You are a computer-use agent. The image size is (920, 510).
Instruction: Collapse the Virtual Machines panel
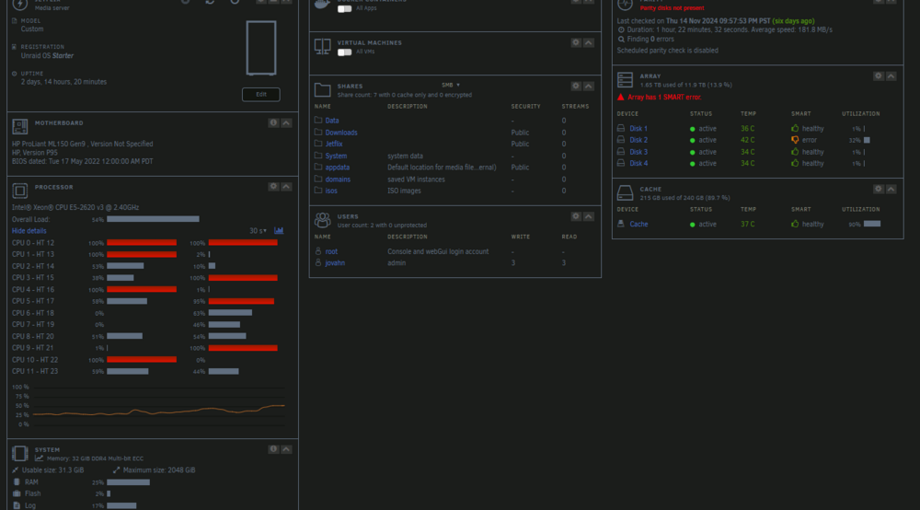pyautogui.click(x=589, y=43)
